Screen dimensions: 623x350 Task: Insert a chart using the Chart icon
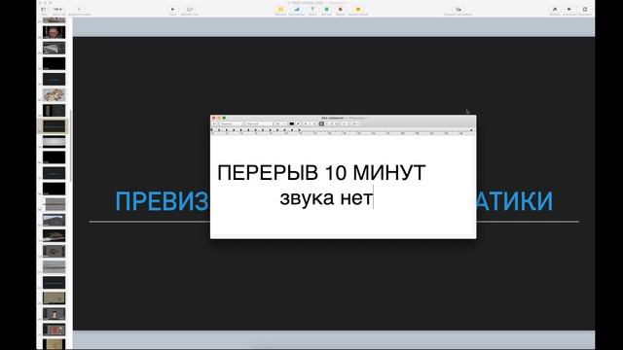(296, 9)
